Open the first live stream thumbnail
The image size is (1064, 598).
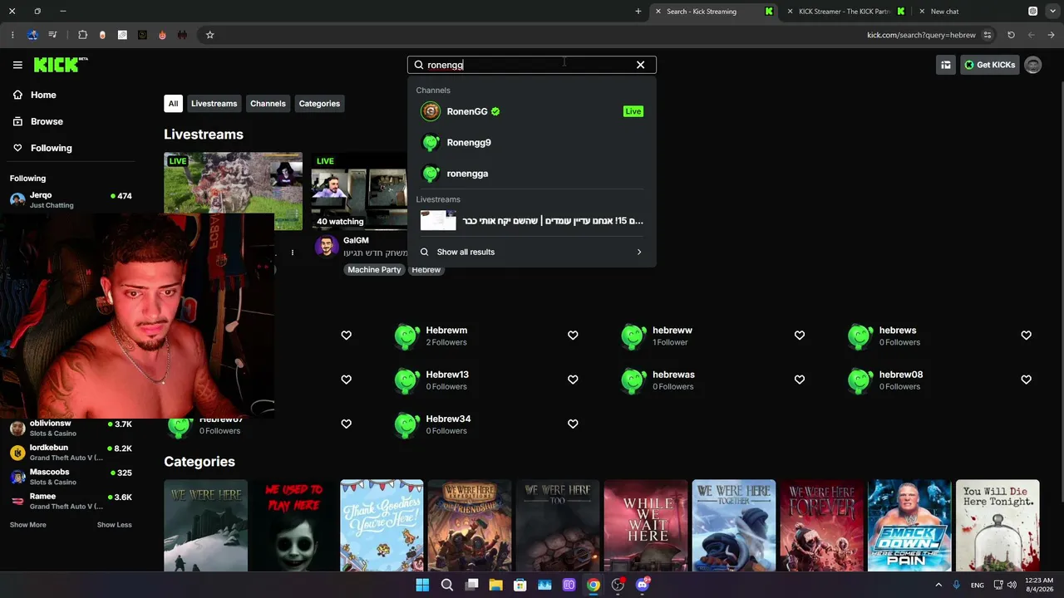(233, 191)
